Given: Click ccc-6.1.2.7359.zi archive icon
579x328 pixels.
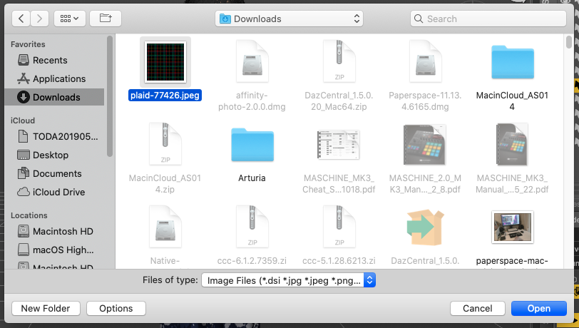Looking at the screenshot, I should click(x=252, y=227).
